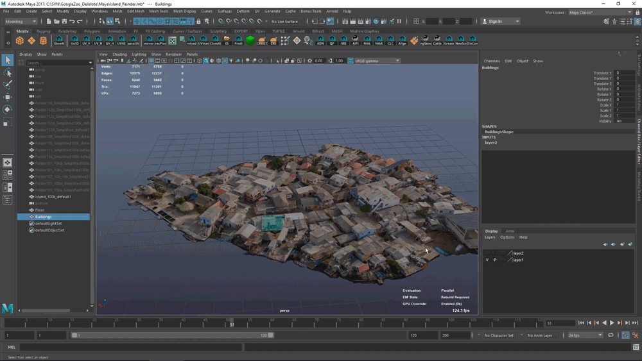Open Channels menu in Channel Box

(492, 61)
